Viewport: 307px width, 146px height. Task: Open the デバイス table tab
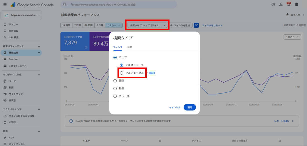pyautogui.click(x=196, y=141)
